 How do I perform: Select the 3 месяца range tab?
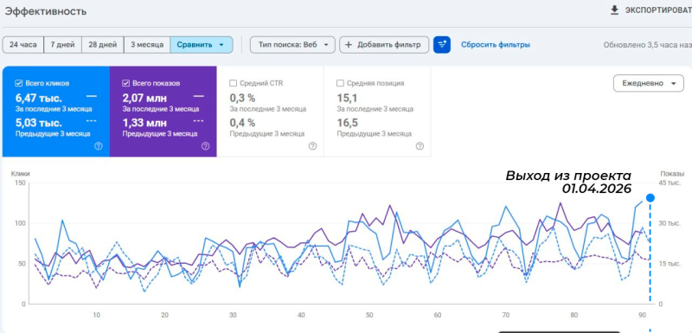point(147,45)
